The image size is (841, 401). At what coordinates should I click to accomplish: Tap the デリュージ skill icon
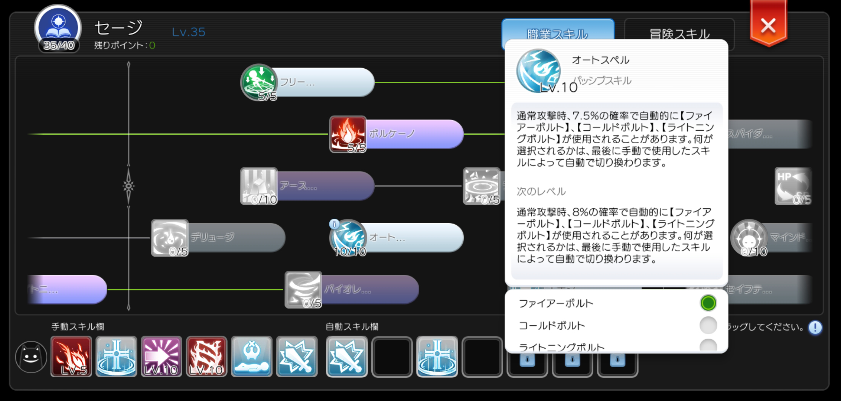point(170,238)
